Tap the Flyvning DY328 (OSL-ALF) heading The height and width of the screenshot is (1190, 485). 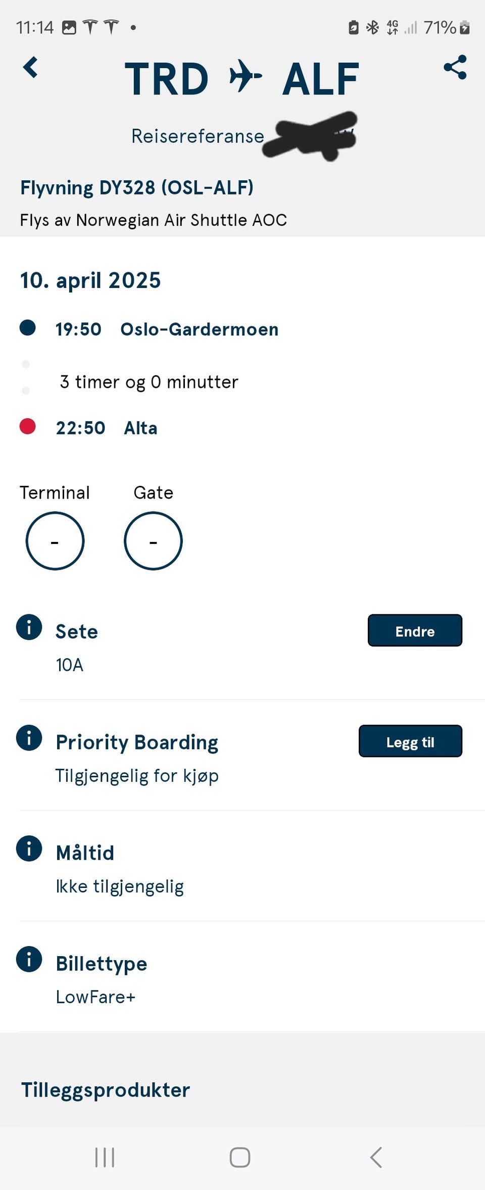pos(137,188)
